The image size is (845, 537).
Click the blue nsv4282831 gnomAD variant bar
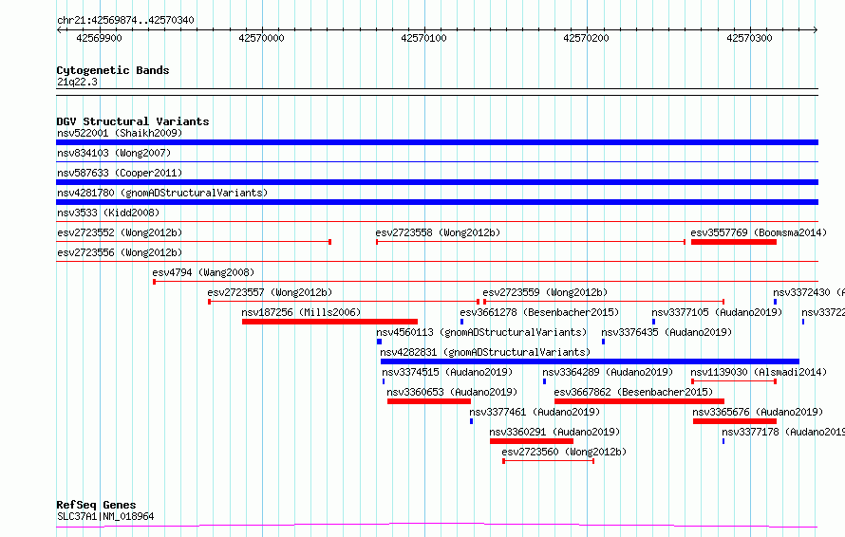tap(590, 361)
